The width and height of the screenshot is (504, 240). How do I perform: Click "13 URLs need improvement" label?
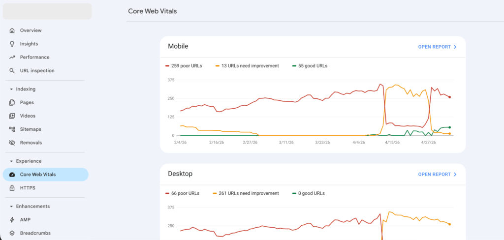click(250, 66)
